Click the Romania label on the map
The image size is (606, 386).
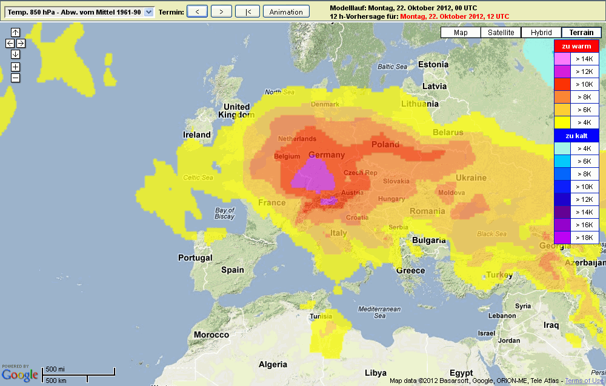pyautogui.click(x=427, y=211)
